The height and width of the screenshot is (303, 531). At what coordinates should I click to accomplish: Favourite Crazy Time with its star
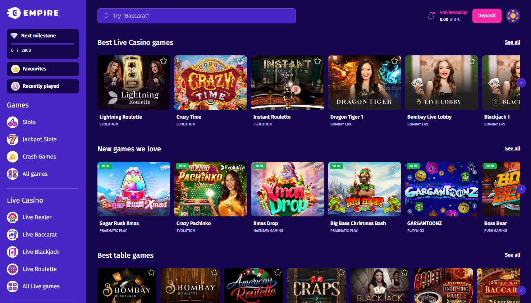(x=241, y=61)
